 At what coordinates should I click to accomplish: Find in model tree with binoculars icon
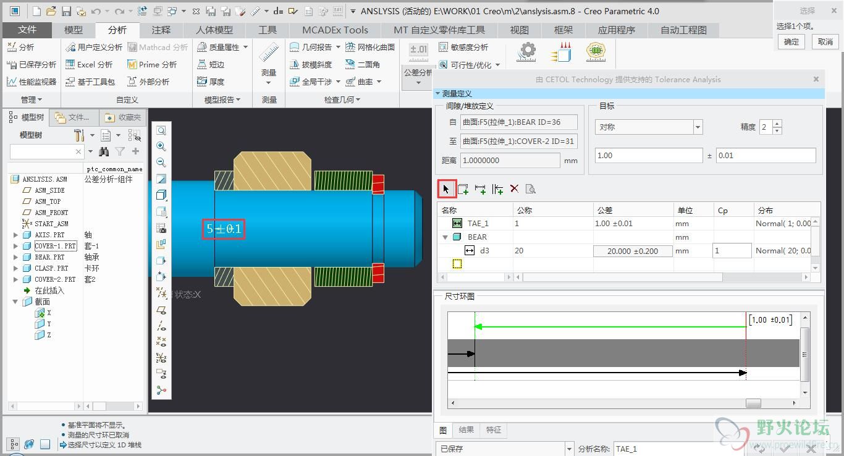[x=104, y=151]
